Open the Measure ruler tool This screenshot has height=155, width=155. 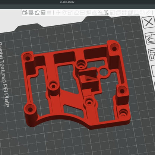148,13
